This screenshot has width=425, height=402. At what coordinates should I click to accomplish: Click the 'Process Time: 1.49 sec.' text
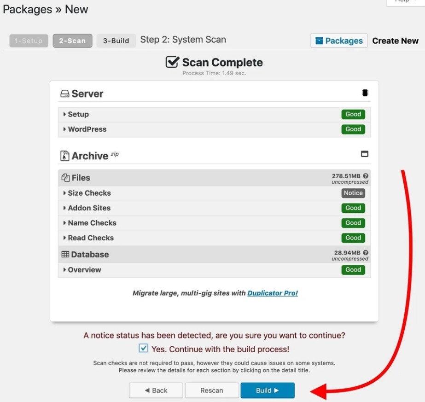coord(214,73)
